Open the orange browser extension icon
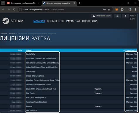The image size is (139, 113). tap(116, 9)
